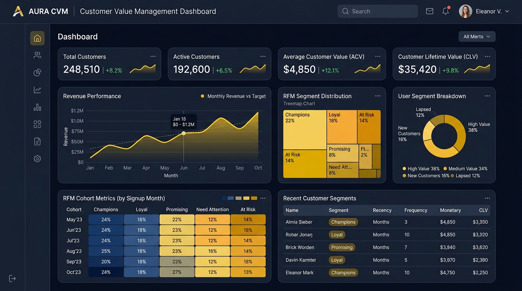Open the grid modules icon in sidebar
The width and height of the screenshot is (522, 291).
[x=37, y=124]
